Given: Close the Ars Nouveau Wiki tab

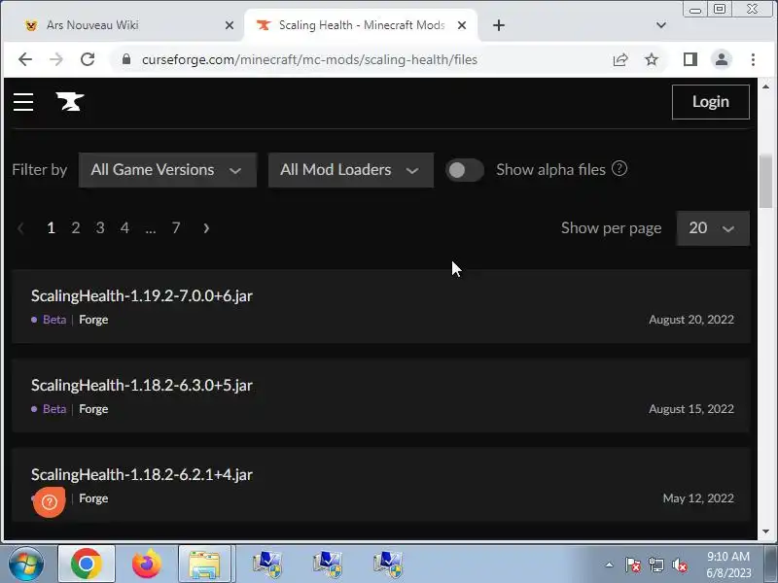Looking at the screenshot, I should 230,25.
